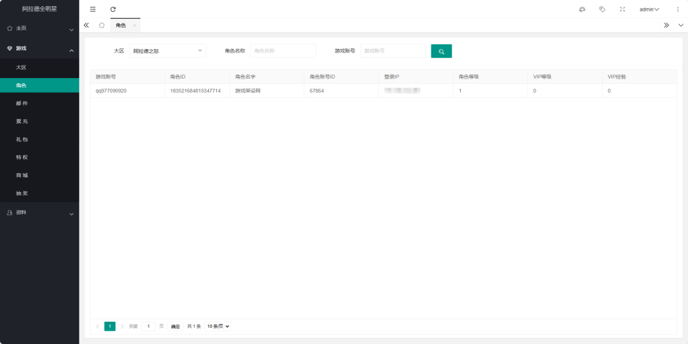Image resolution: width=688 pixels, height=344 pixels.
Task: Click the VIP等级 column header
Action: tap(564, 77)
